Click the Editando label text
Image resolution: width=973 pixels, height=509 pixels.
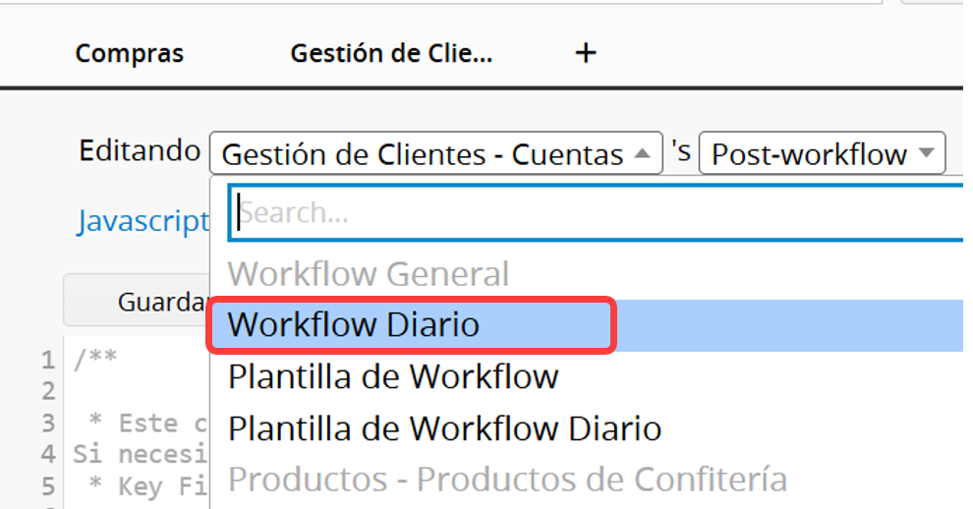(140, 151)
